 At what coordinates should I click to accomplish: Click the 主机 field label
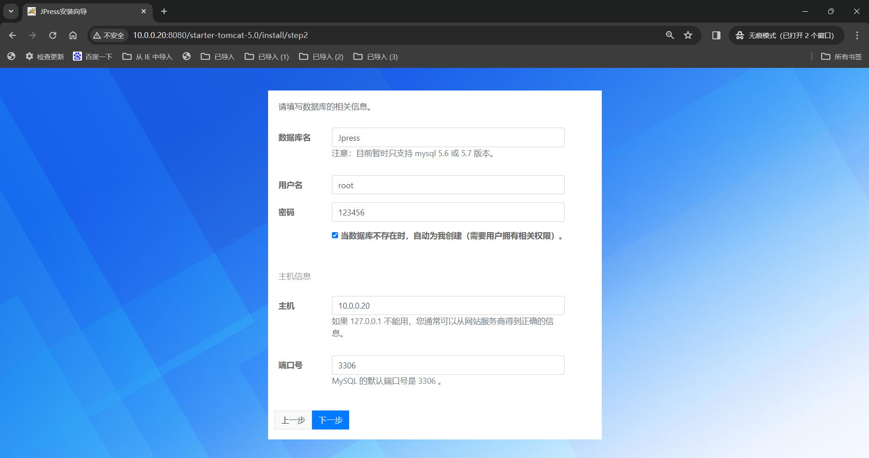[286, 306]
